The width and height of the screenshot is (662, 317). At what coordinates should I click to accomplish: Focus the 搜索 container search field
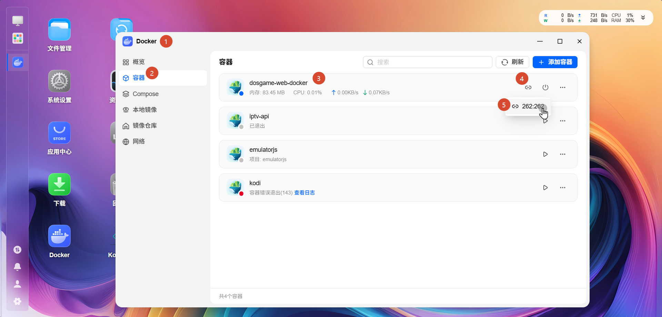click(x=428, y=62)
